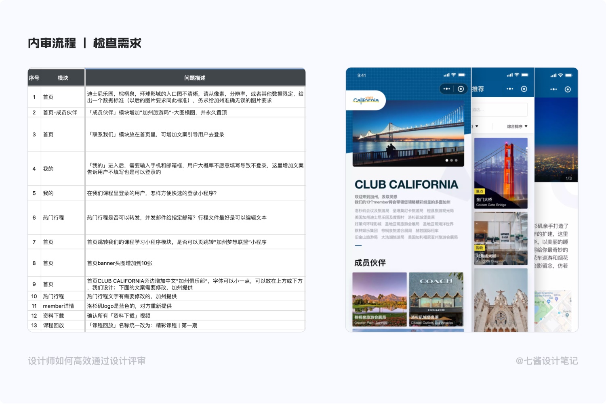This screenshot has height=404, width=606.
Task: Click the Visit California logo badge
Action: 366,100
